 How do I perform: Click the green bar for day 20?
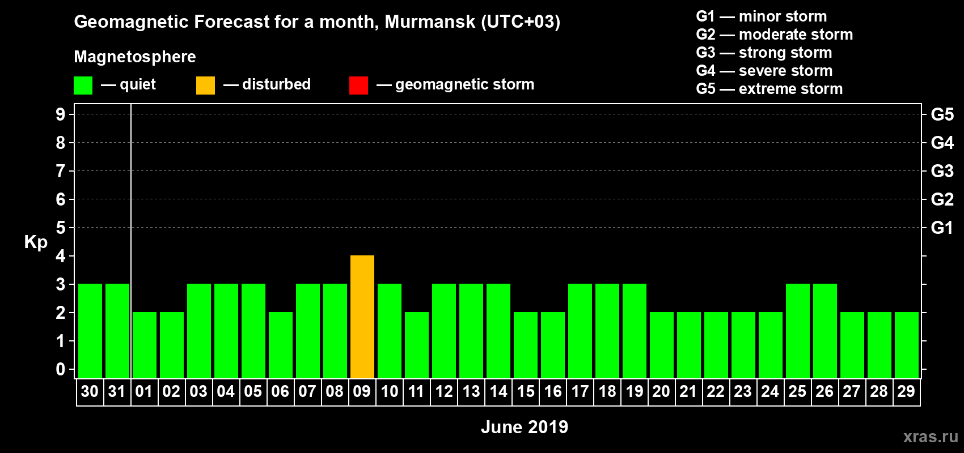(662, 345)
